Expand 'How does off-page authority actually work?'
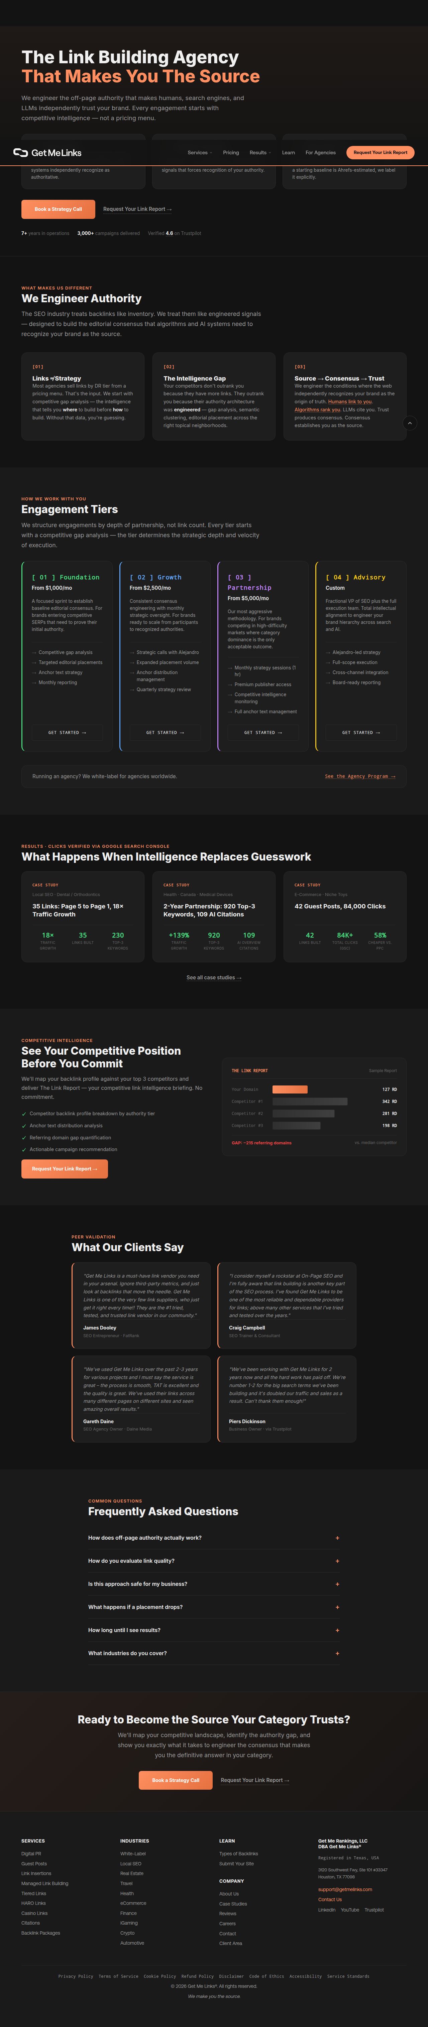The image size is (428, 2027). pyautogui.click(x=214, y=1538)
